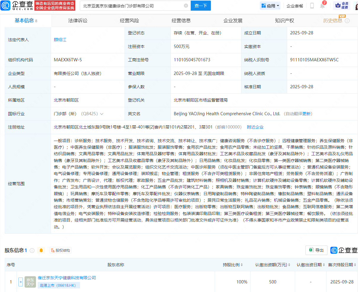Sort by the 持股比例 column
358x292 pixels.
pyautogui.click(x=233, y=265)
